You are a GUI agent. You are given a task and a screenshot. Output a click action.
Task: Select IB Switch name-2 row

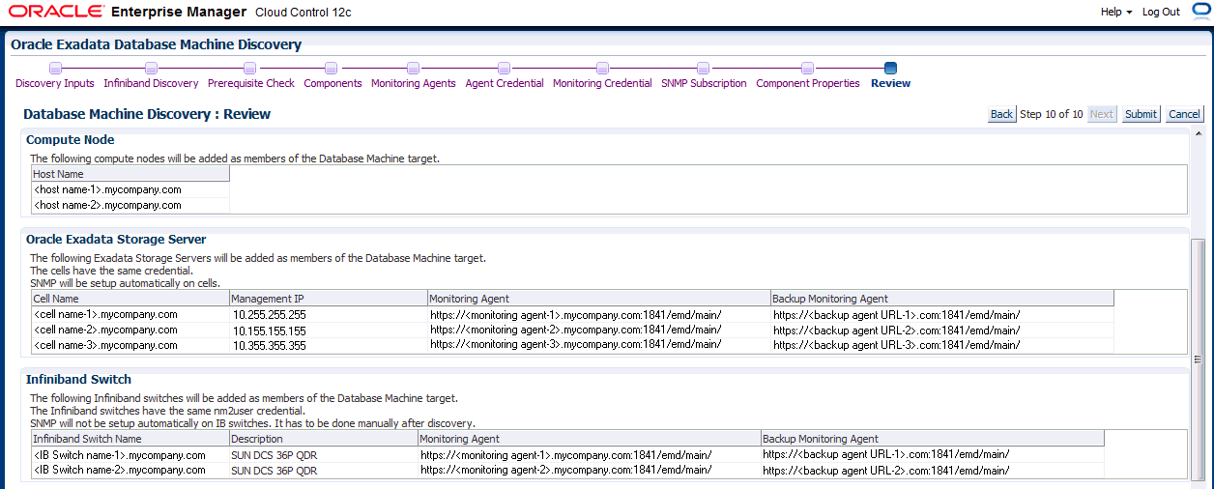(567, 470)
